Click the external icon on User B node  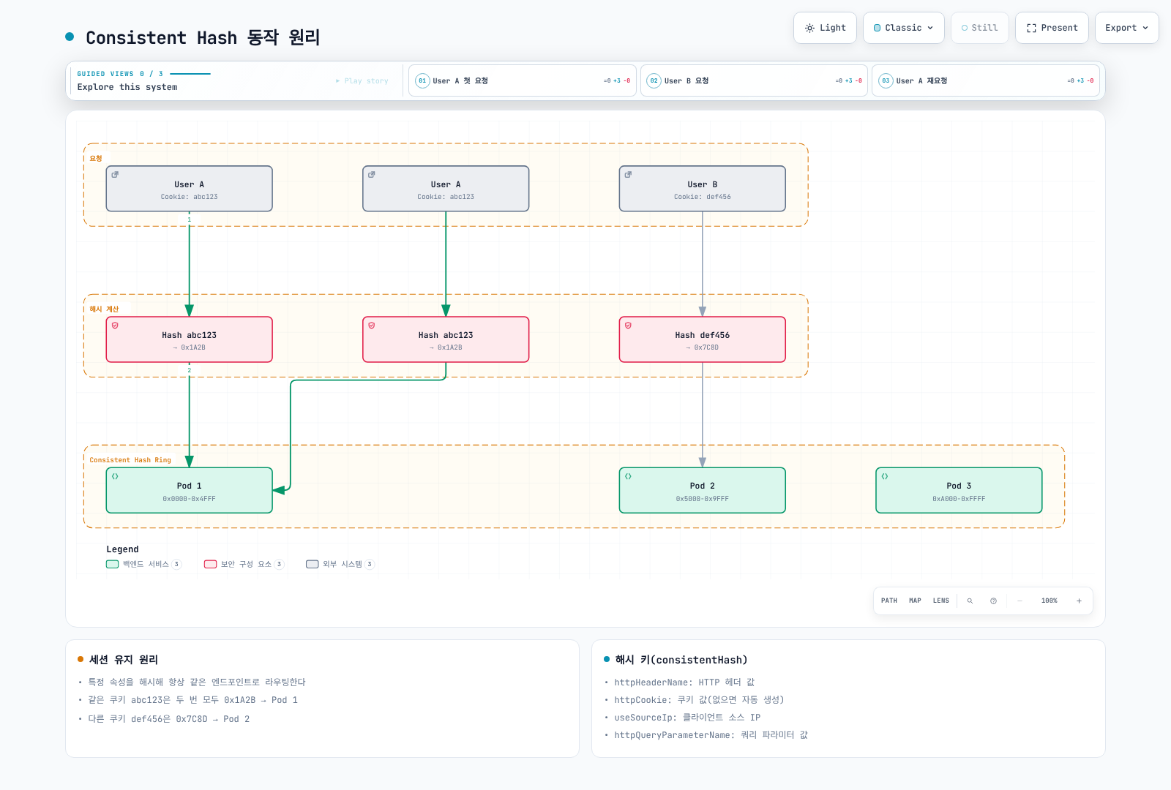(628, 175)
